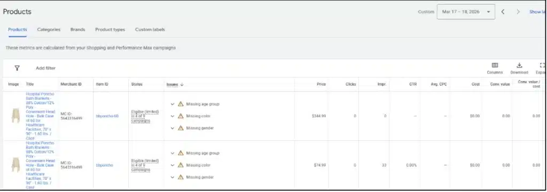
Task: Open product title link priced $74.99
Action: pos(40,165)
